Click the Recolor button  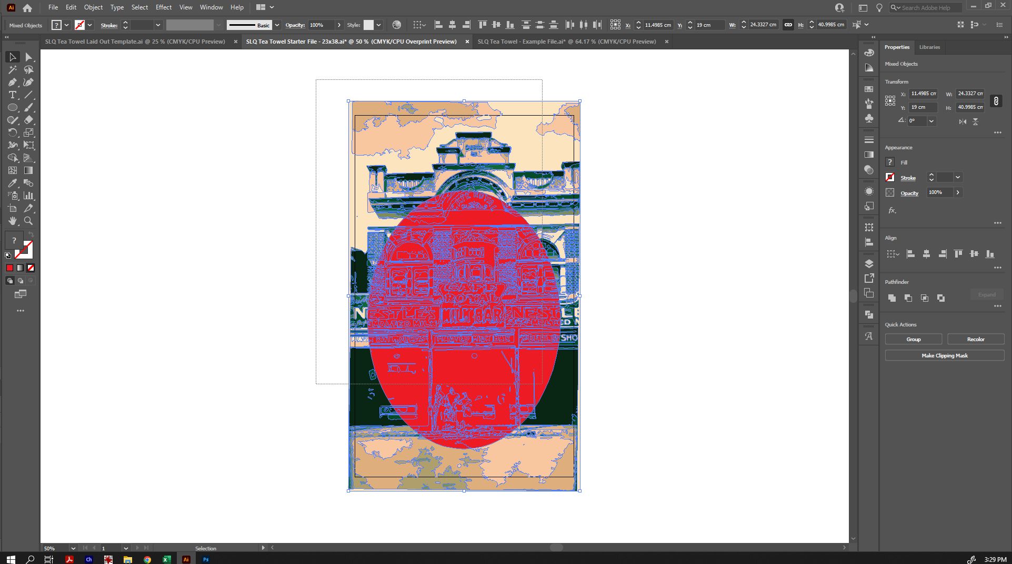pos(975,340)
